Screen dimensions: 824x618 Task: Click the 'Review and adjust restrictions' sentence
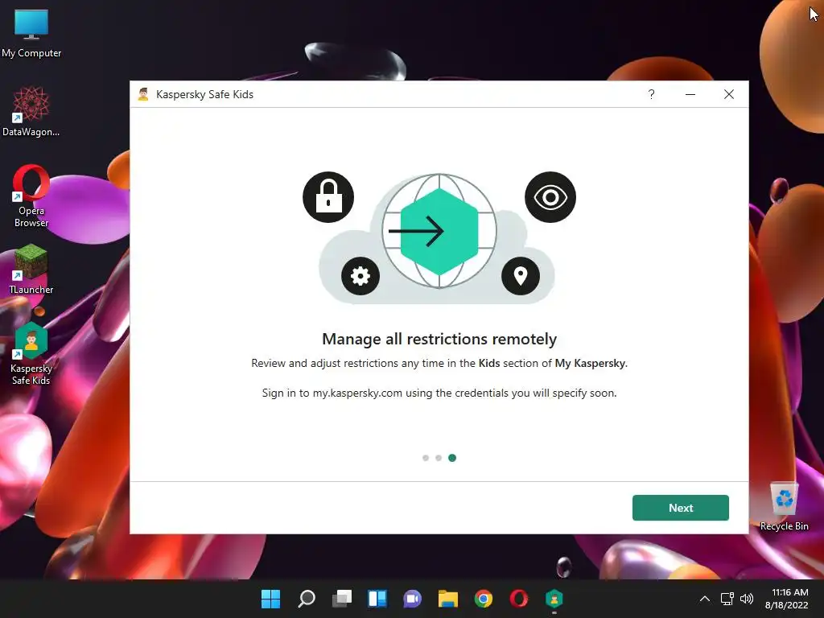pyautogui.click(x=439, y=363)
